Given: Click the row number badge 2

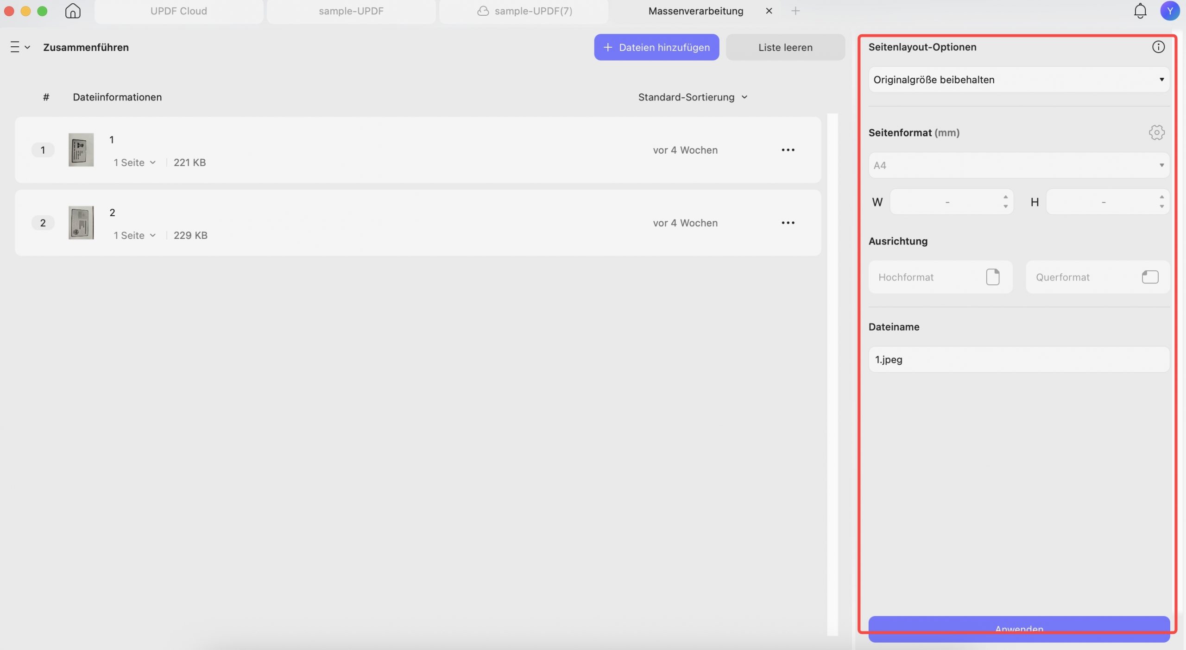Looking at the screenshot, I should [x=43, y=223].
